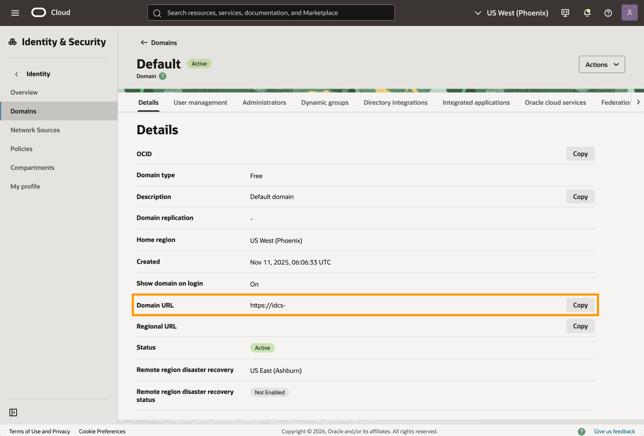Screen dimensions: 644x436
Task: Click the Identity & Security service icon
Action: (13, 42)
